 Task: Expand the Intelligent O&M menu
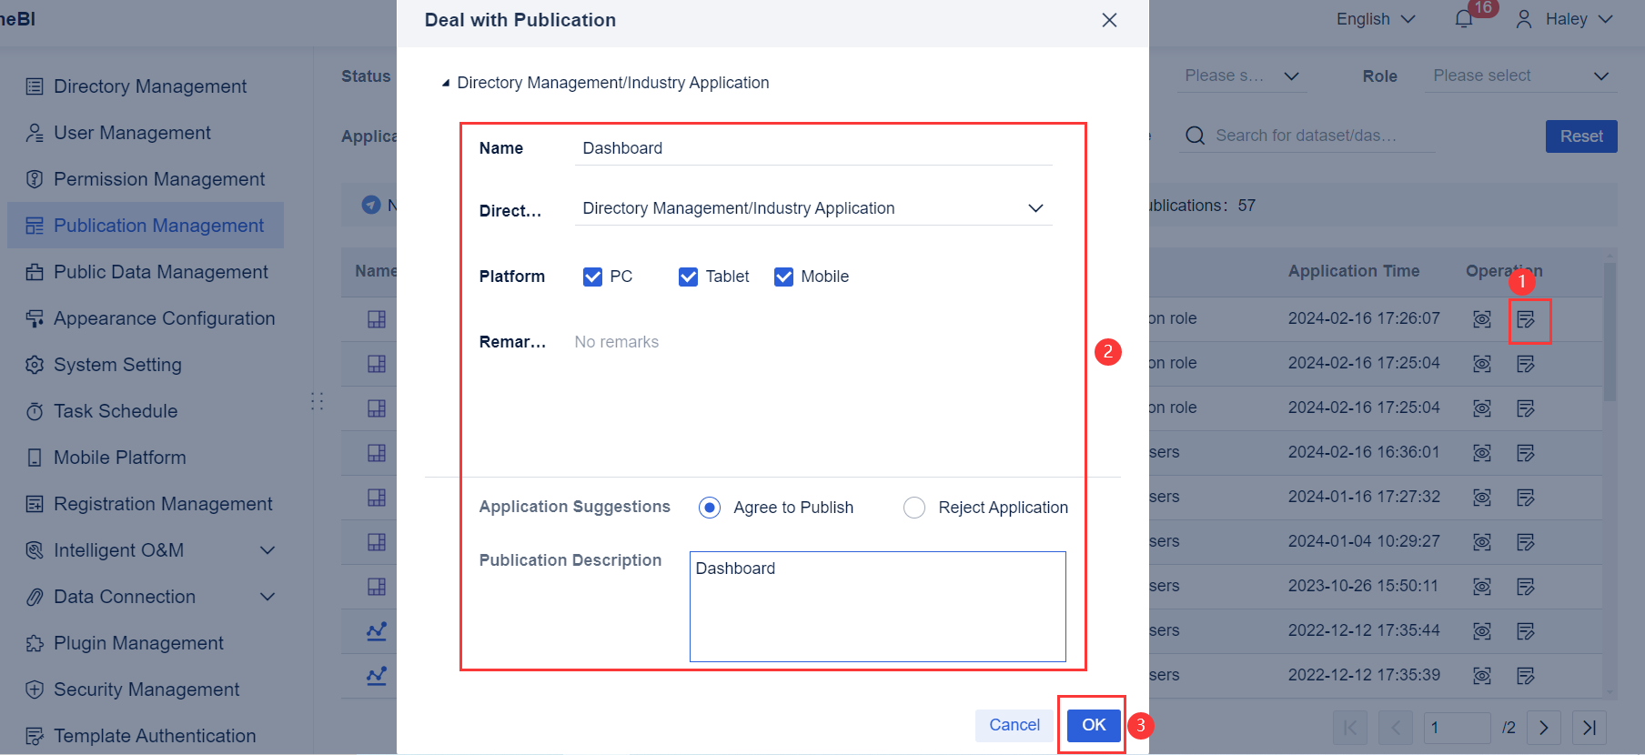[x=267, y=550]
